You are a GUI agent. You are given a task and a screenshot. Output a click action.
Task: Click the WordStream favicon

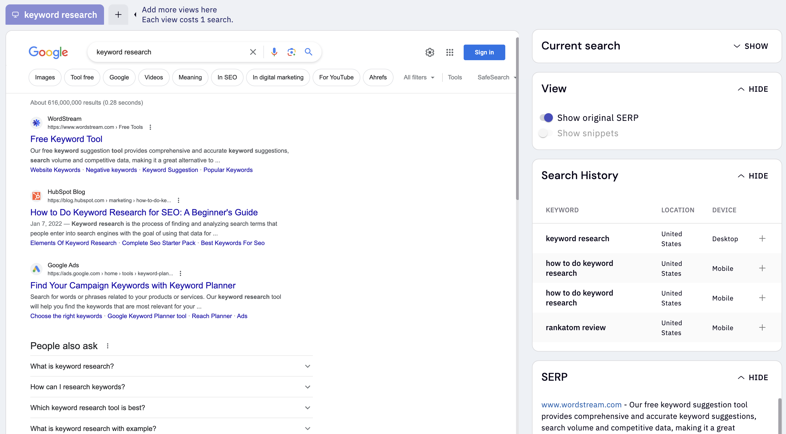click(36, 123)
